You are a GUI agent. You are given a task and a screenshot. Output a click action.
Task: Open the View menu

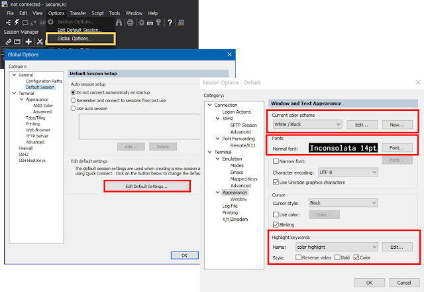click(38, 13)
